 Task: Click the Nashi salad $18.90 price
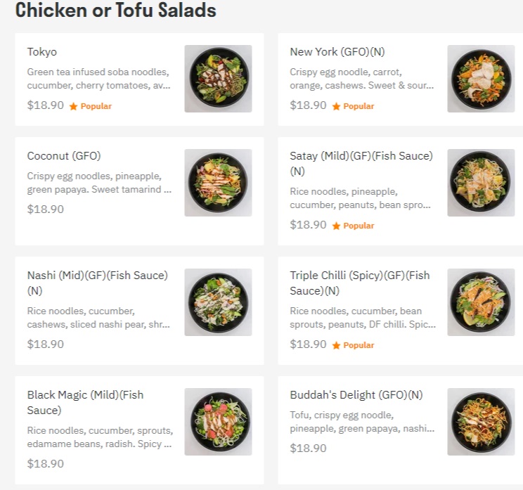[46, 344]
